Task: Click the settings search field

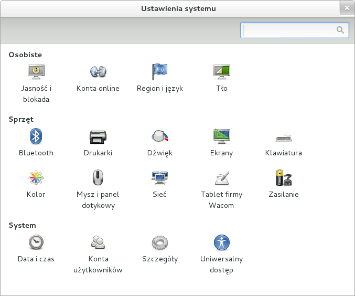Action: (x=288, y=30)
